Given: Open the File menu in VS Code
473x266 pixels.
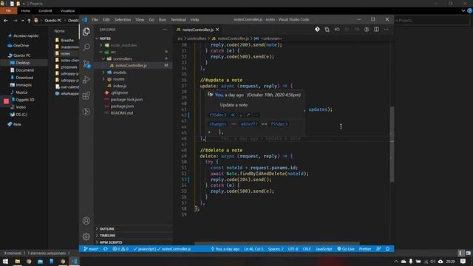Looking at the screenshot, I should click(95, 20).
